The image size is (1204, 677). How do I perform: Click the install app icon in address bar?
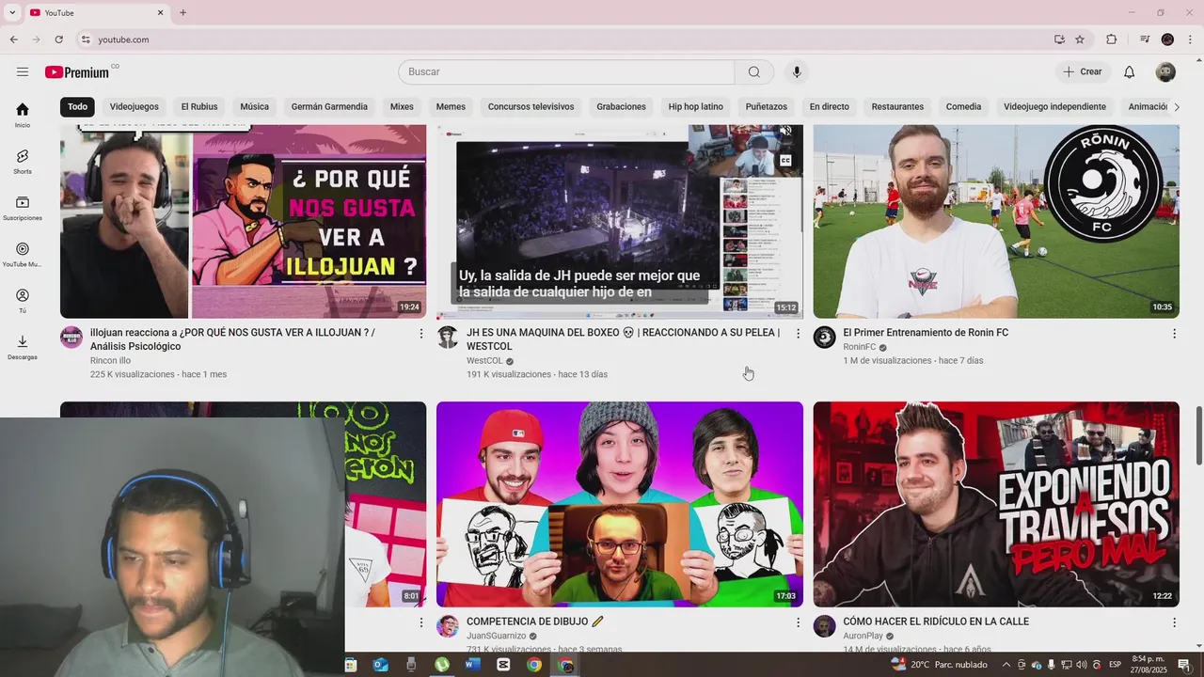(1059, 39)
